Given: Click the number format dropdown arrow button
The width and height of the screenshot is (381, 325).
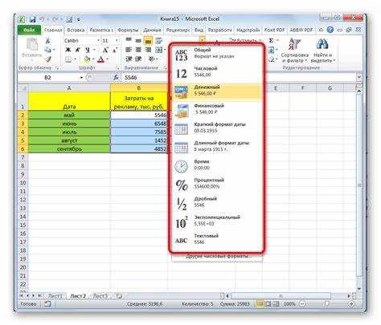Looking at the screenshot, I should 203,40.
